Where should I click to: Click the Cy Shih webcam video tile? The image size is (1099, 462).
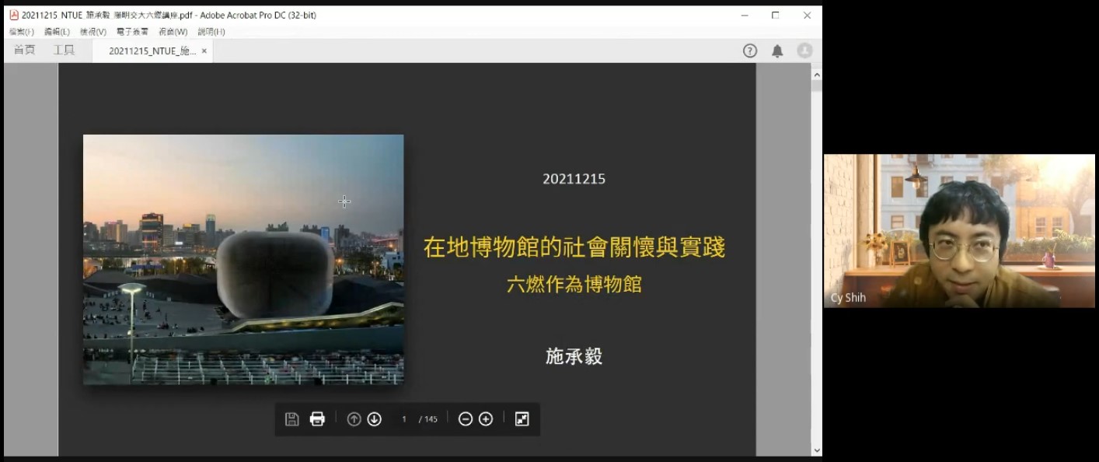tap(959, 230)
